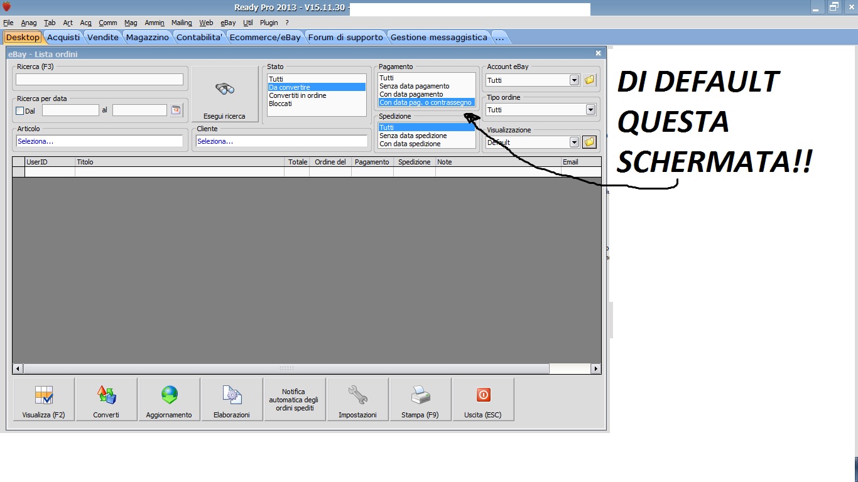
Task: Open the Util menu
Action: tap(248, 23)
